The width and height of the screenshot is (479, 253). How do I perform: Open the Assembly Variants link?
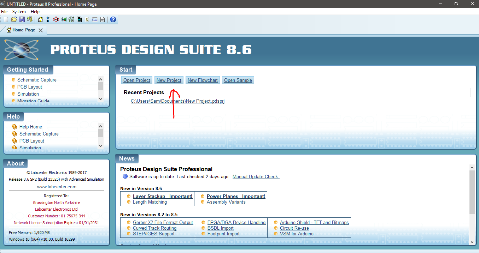(226, 202)
